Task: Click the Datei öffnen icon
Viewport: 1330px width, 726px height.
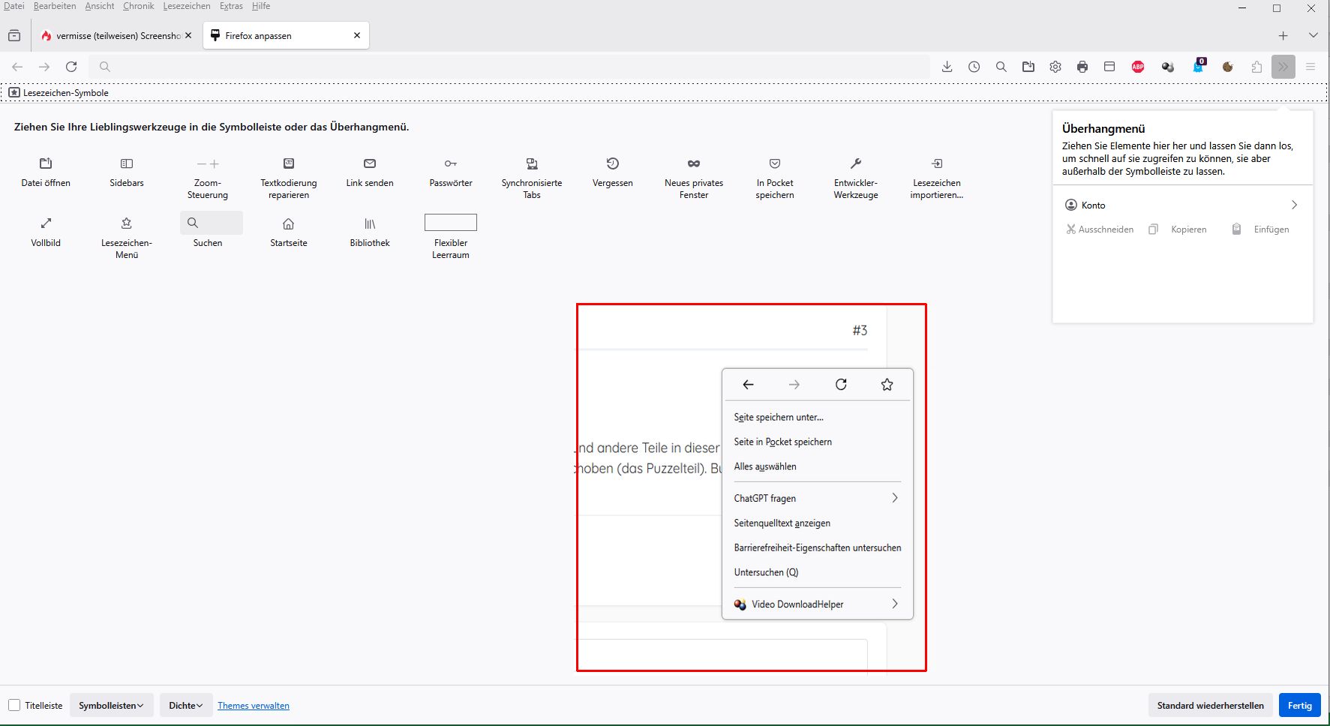Action: point(46,163)
